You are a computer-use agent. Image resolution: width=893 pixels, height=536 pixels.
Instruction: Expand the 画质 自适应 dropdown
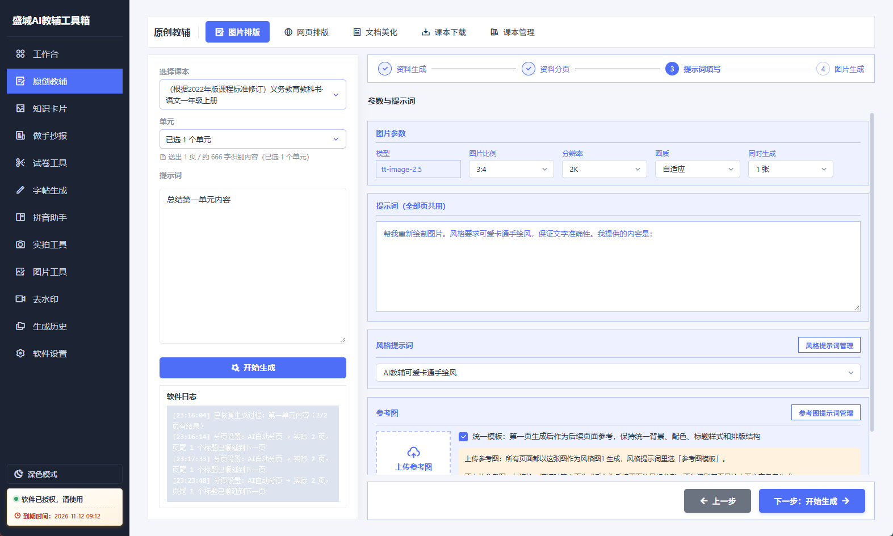(698, 169)
